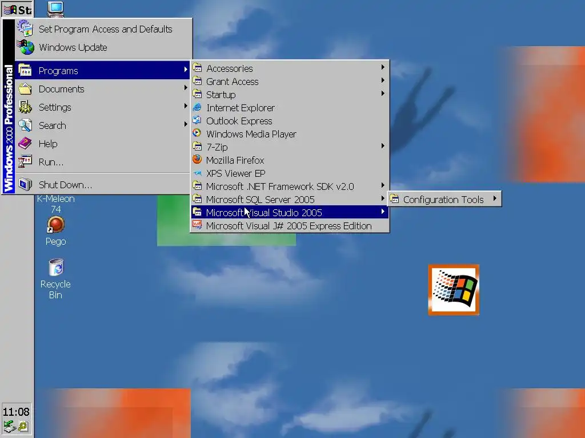
Task: Expand the Configuration Tools submenu arrow
Action: pos(495,198)
